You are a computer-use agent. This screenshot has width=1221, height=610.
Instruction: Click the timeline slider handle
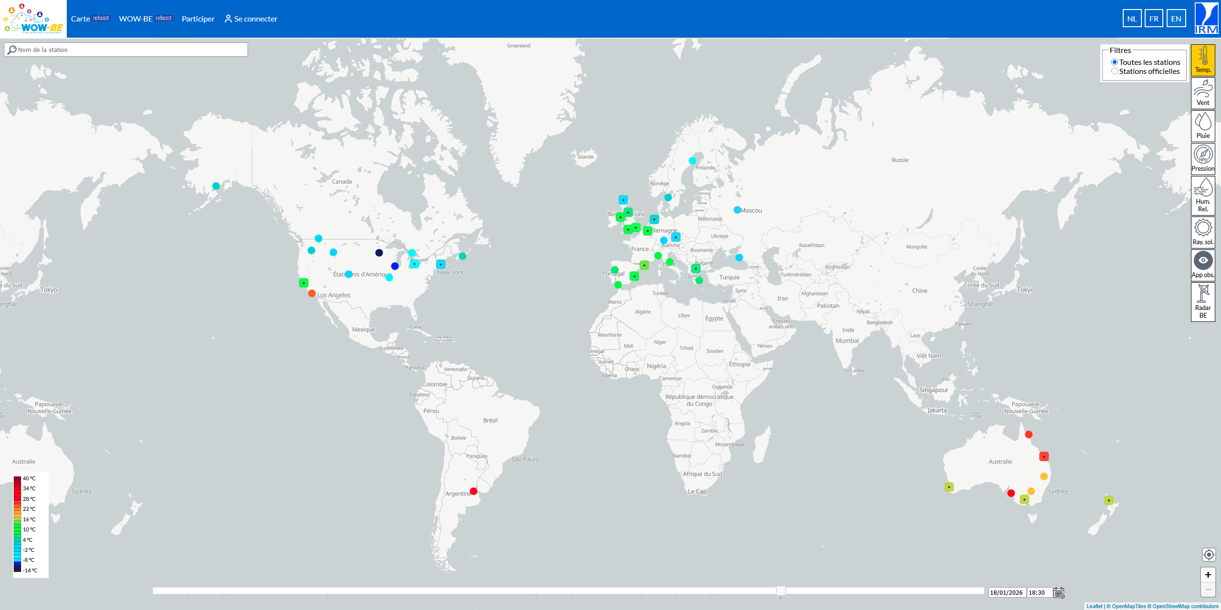(x=781, y=591)
